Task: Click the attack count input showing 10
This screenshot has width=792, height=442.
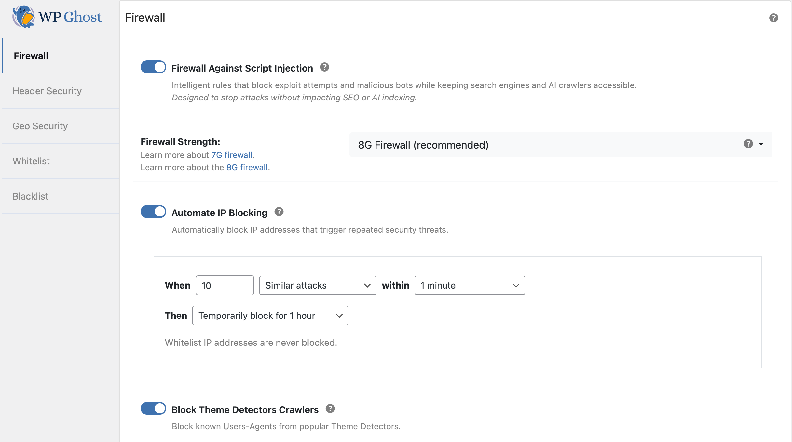Action: 225,285
